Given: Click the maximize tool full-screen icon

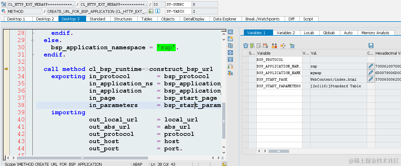Looking at the screenshot, I should point(230,52).
